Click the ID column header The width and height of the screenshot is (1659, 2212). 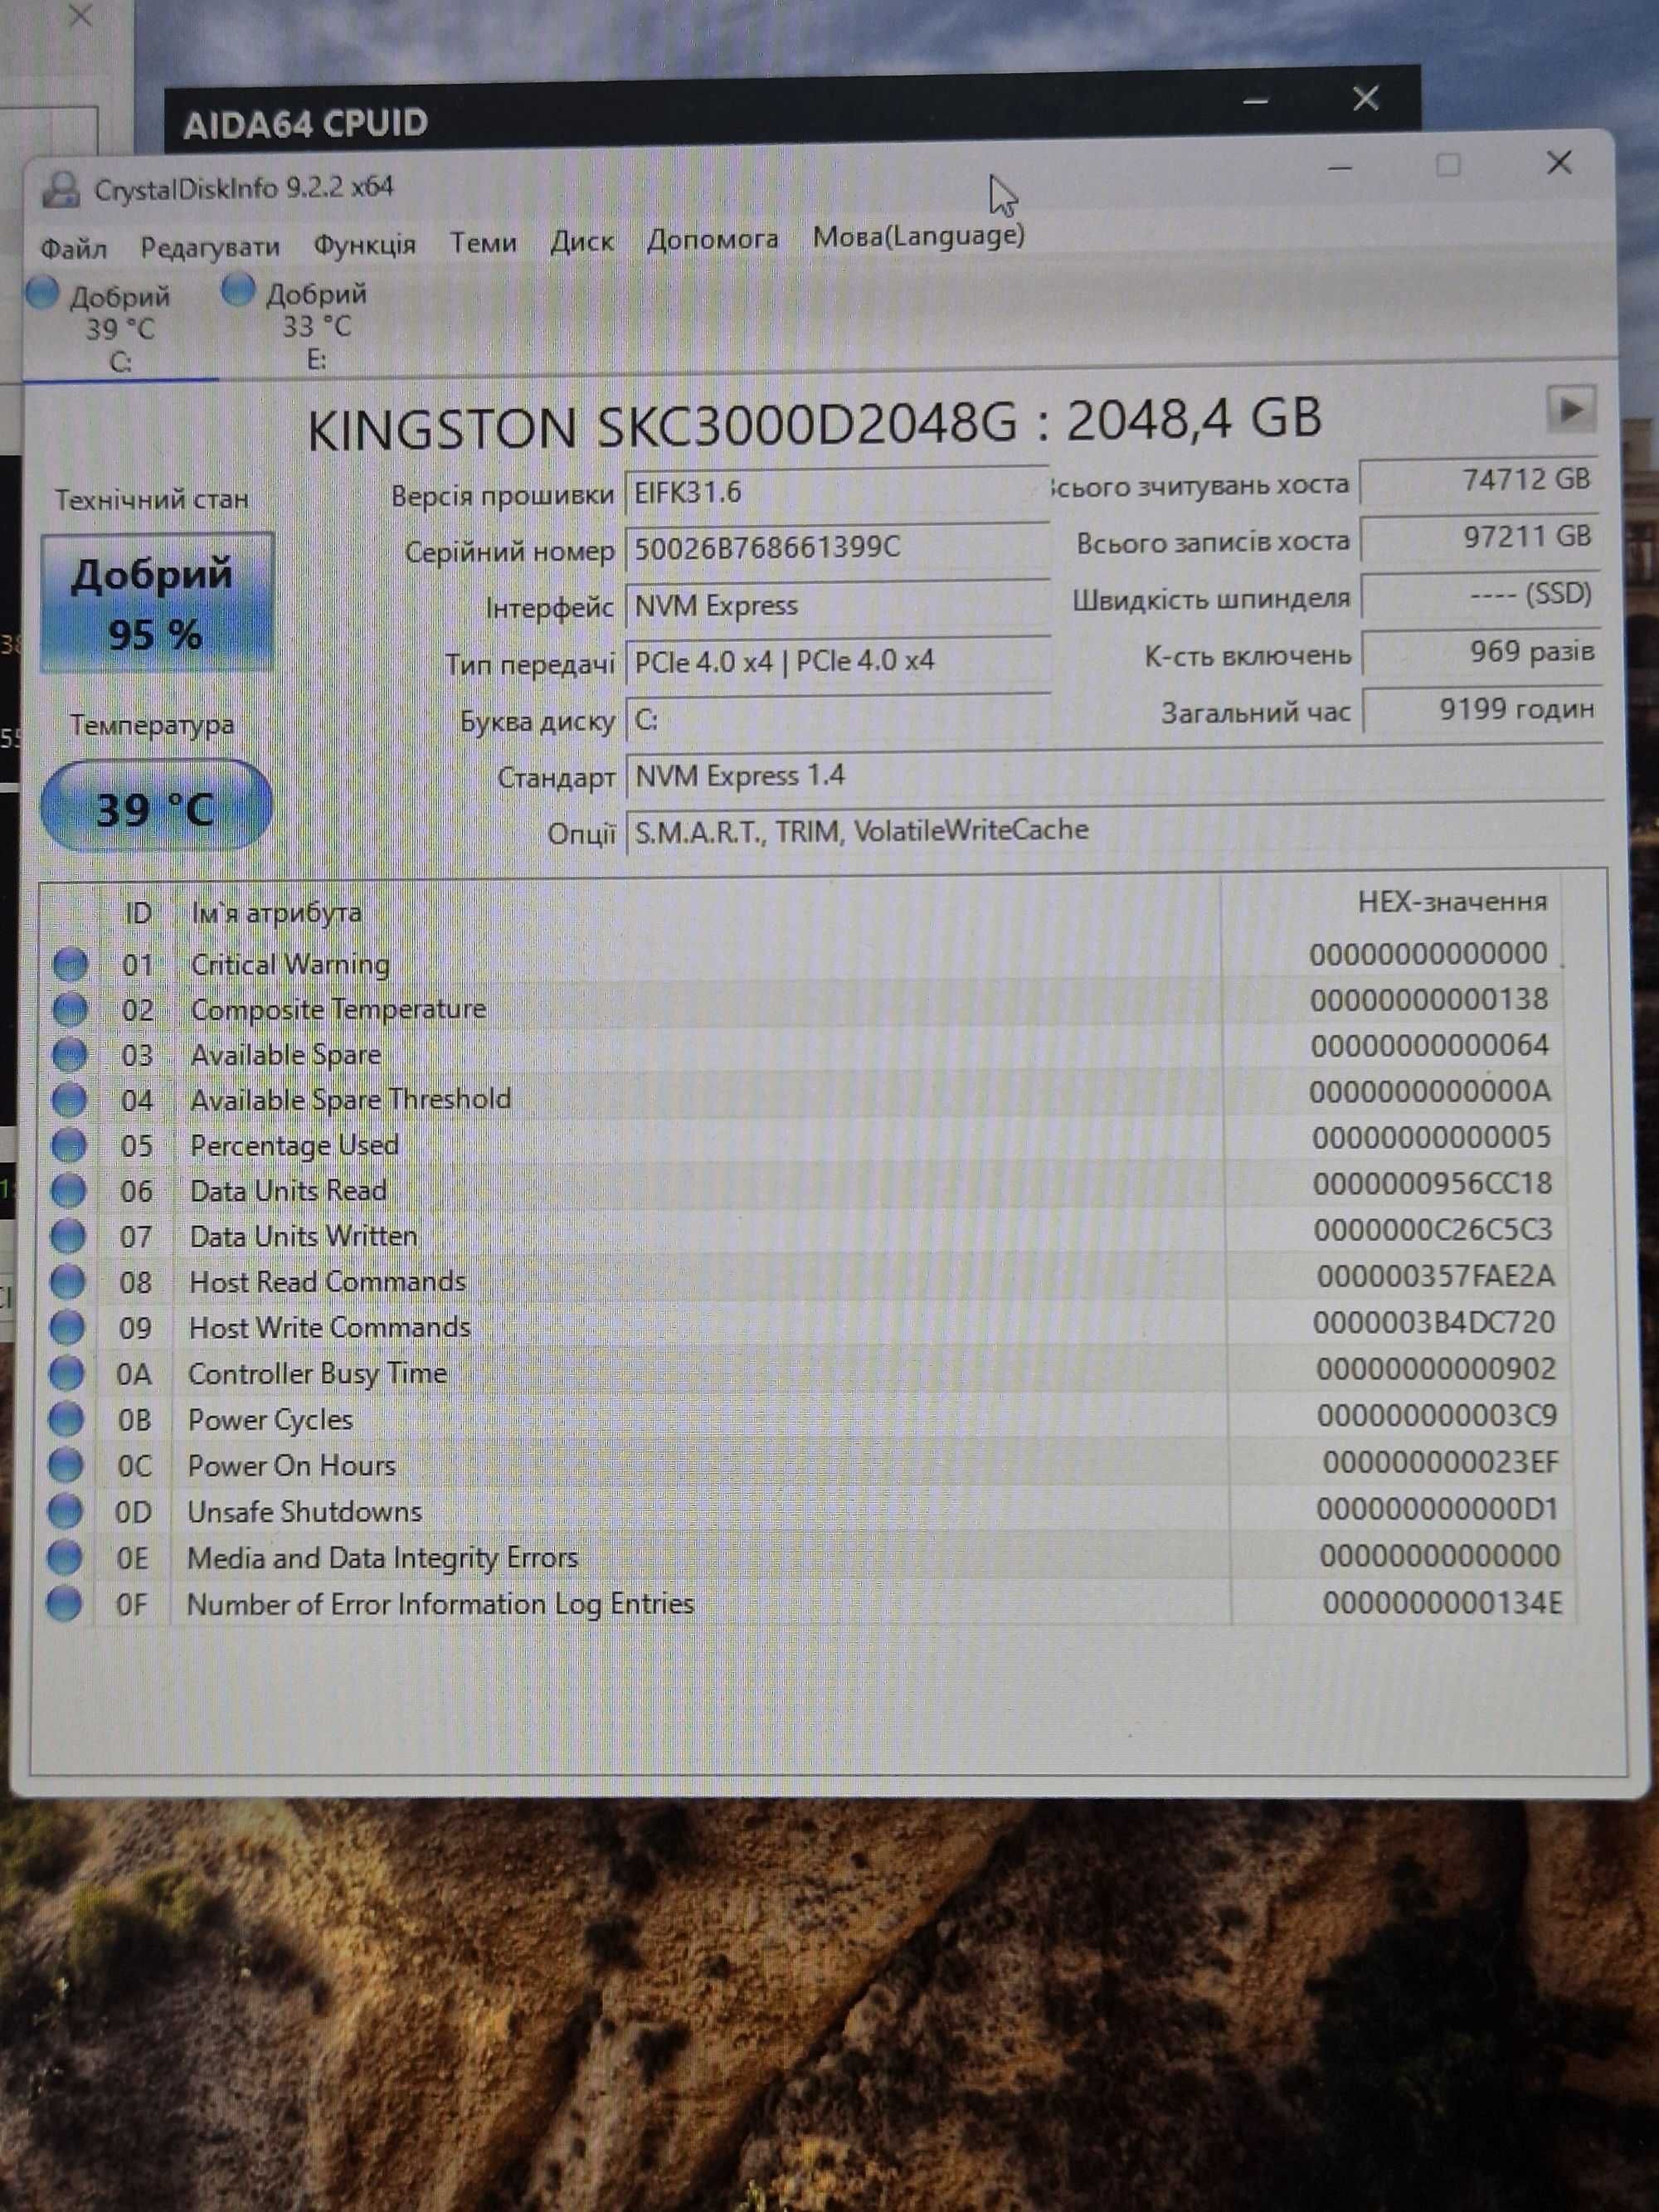coord(138,913)
